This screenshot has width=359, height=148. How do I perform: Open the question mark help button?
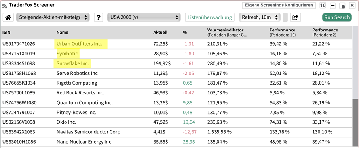pyautogui.click(x=98, y=17)
